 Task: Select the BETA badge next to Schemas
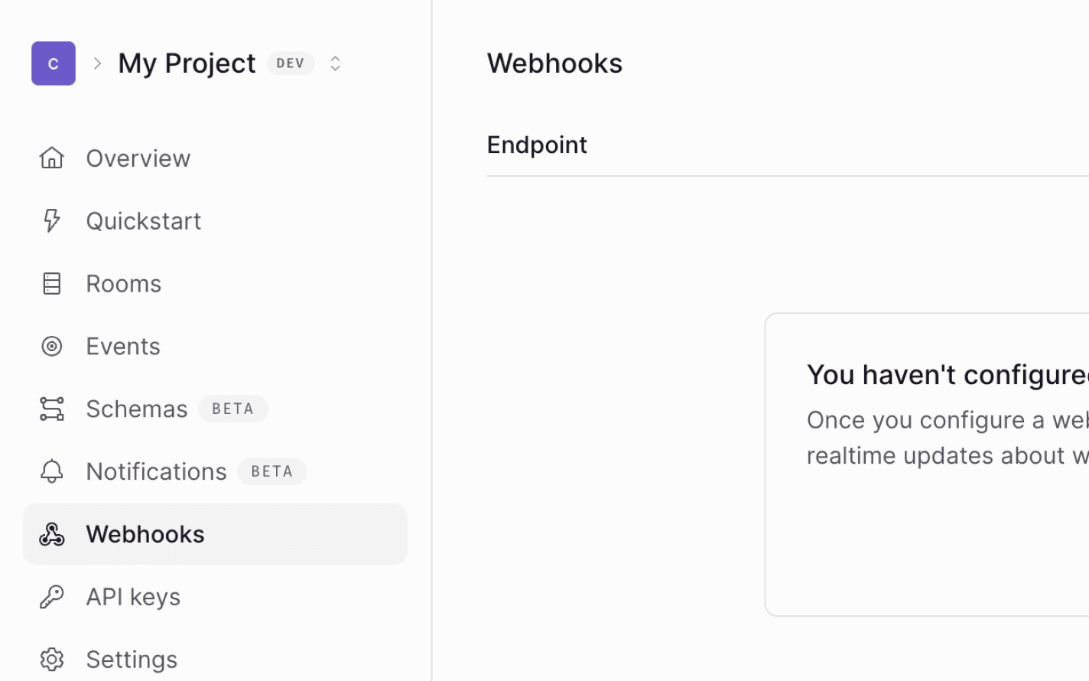[x=232, y=409]
